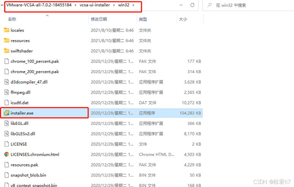Select icudtl.dat file name
This screenshot has width=294, height=187.
[x=19, y=102]
